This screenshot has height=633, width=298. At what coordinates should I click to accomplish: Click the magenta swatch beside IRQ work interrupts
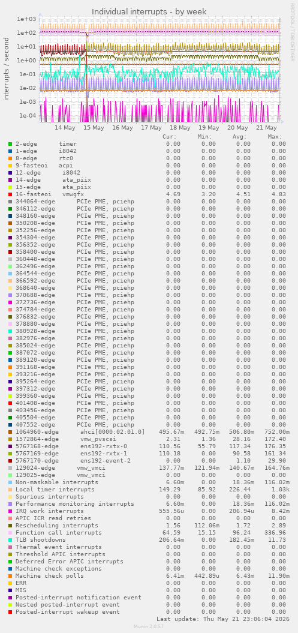[x=10, y=511]
